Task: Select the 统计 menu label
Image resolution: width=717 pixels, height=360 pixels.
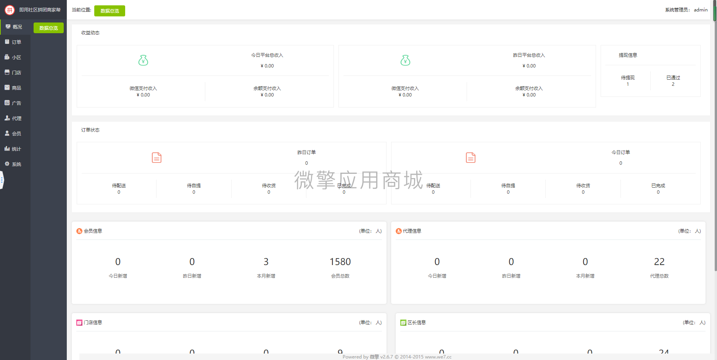Action: coord(16,149)
